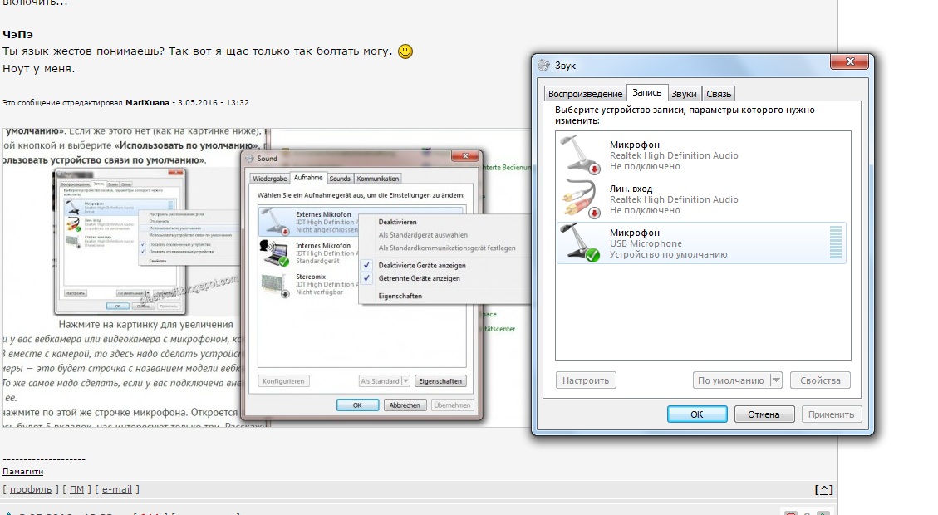Expand the По умолчанию dropdown arrow
The width and height of the screenshot is (938, 515).
(x=776, y=380)
